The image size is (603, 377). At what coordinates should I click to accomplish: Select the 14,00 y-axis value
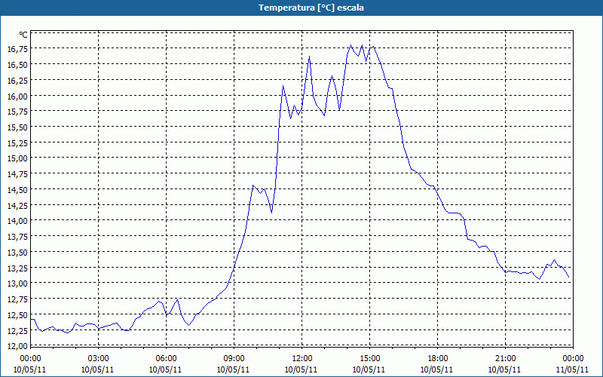point(17,221)
